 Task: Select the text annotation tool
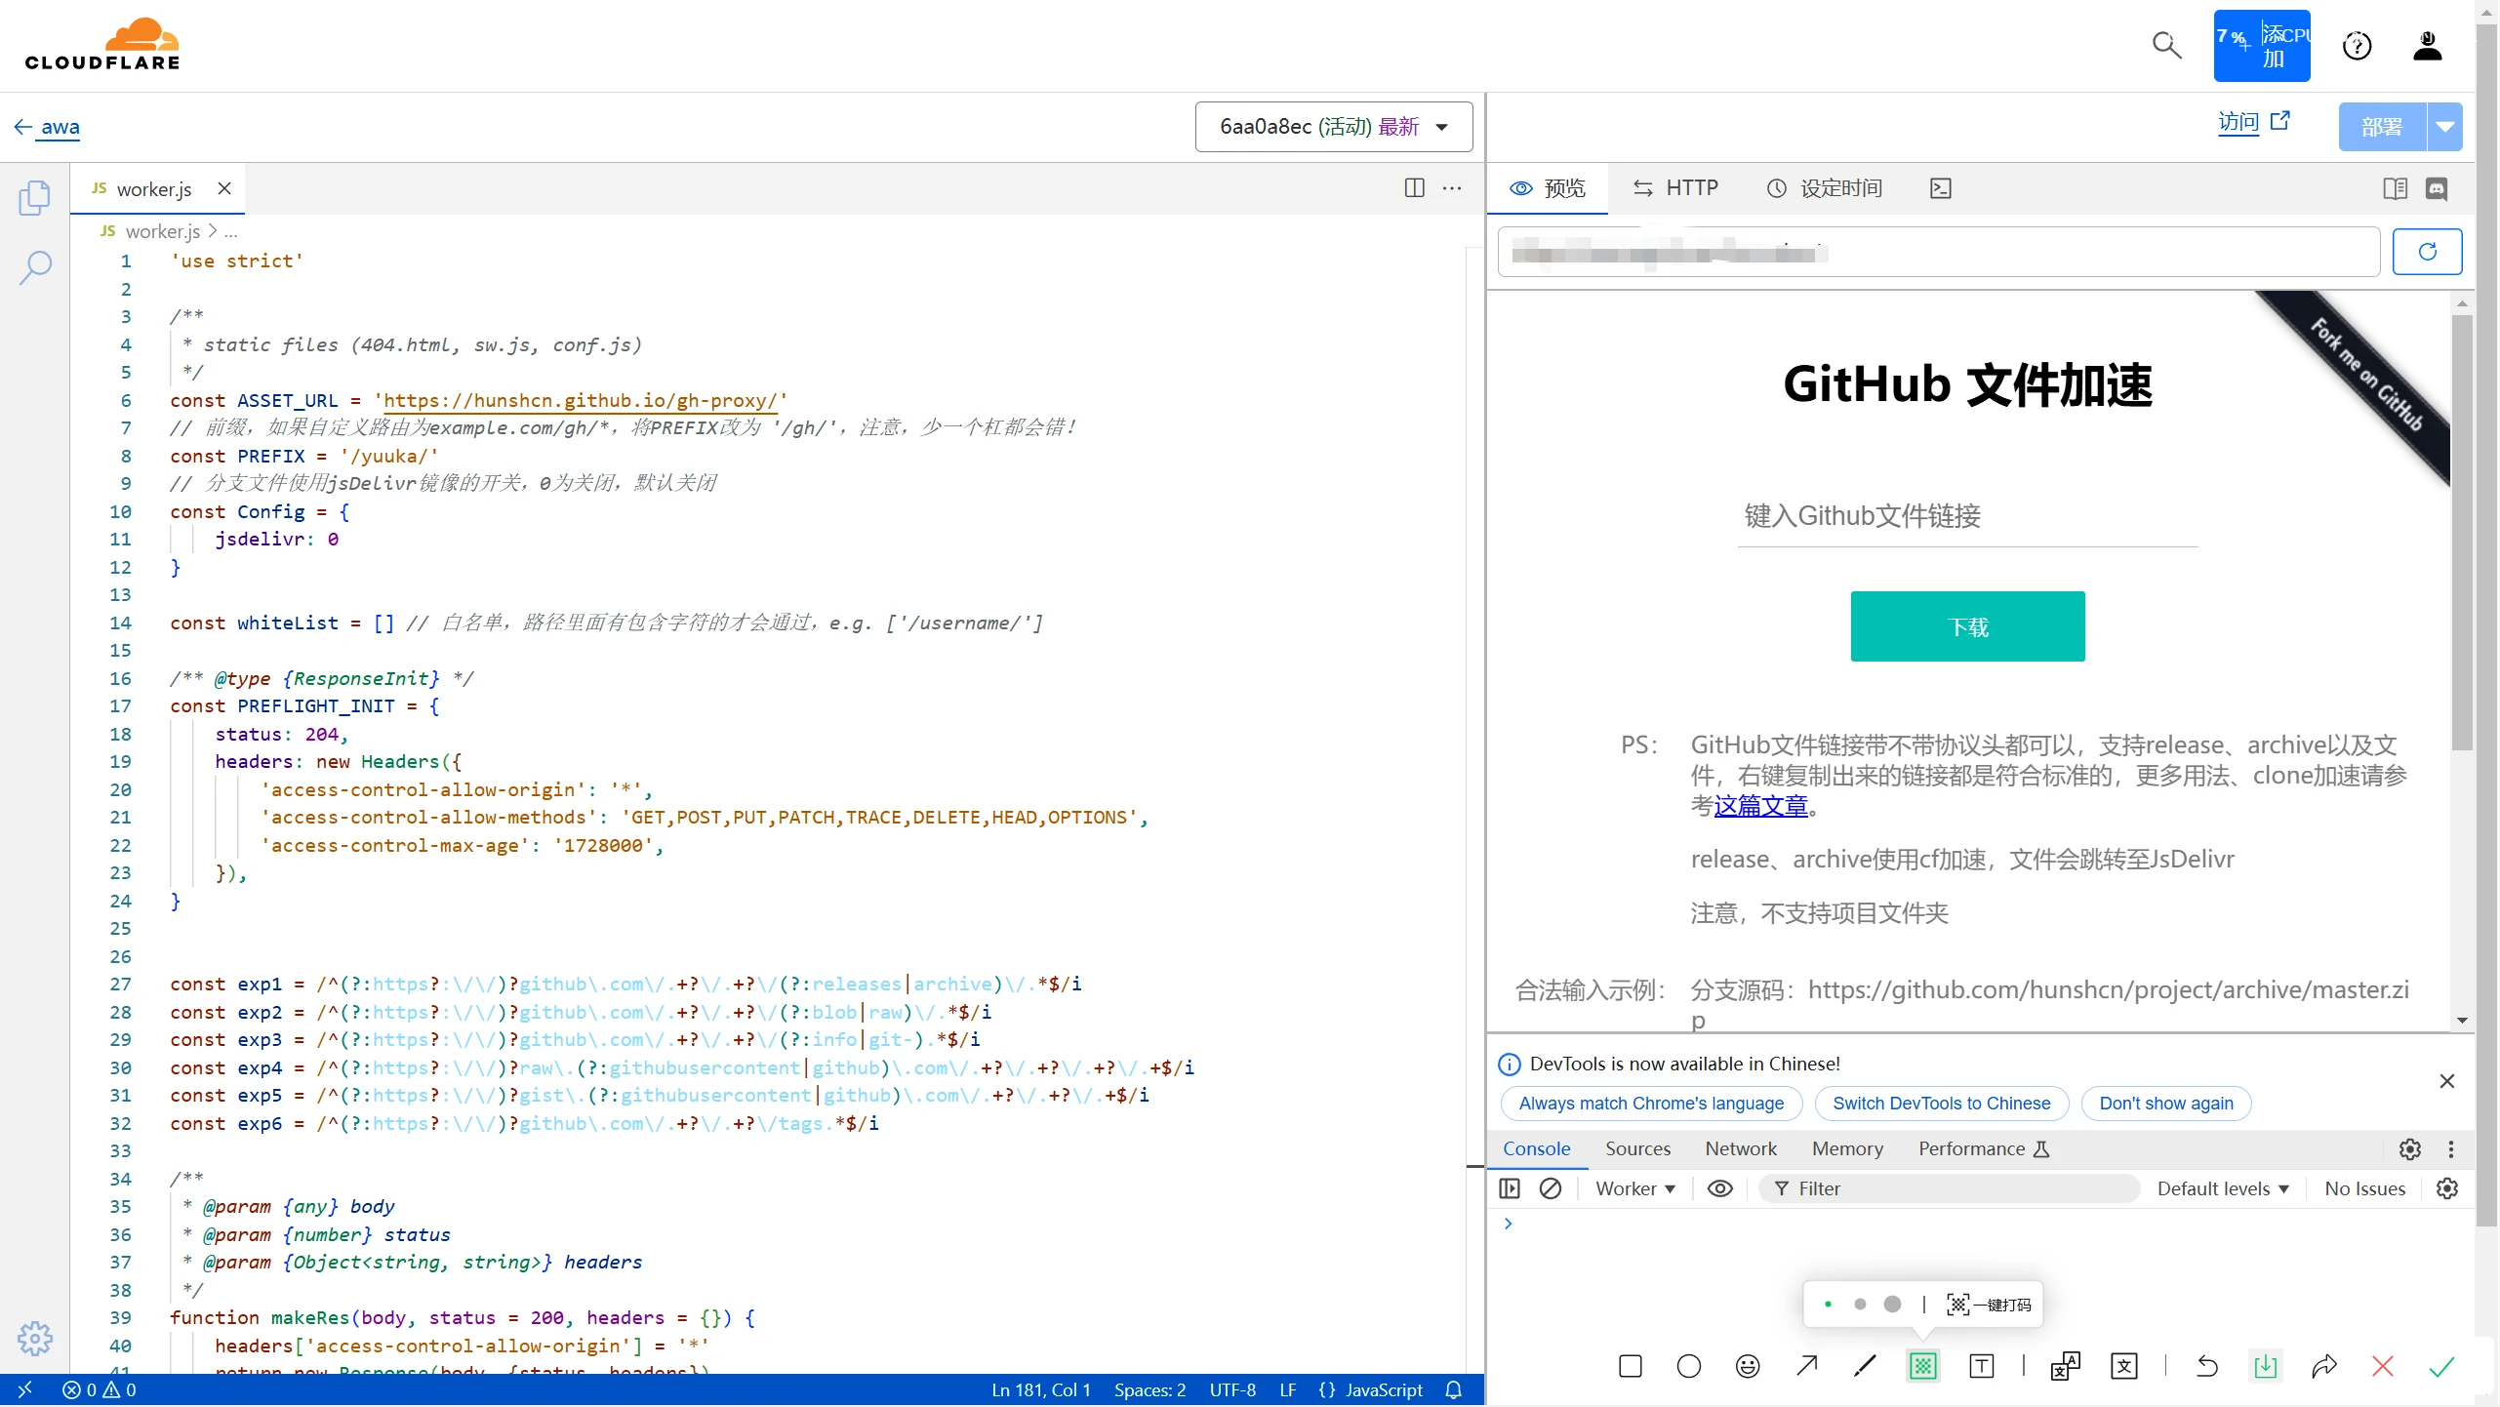(1982, 1366)
